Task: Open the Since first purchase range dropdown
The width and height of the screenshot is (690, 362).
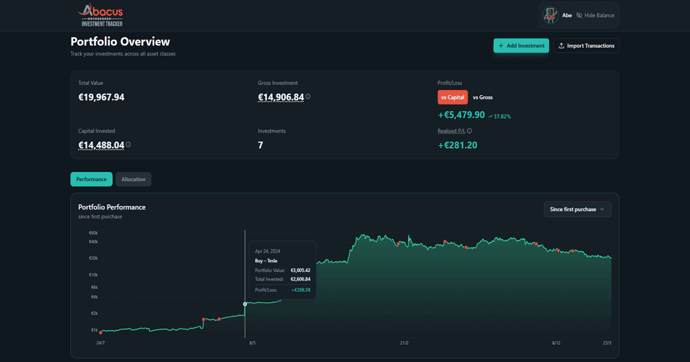Action: tap(577, 209)
